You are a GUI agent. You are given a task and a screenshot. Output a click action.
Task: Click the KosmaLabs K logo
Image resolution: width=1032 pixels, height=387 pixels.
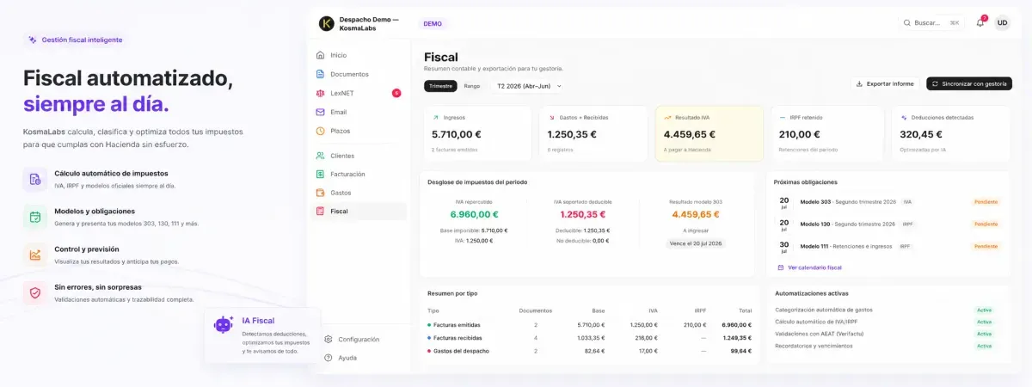point(326,23)
